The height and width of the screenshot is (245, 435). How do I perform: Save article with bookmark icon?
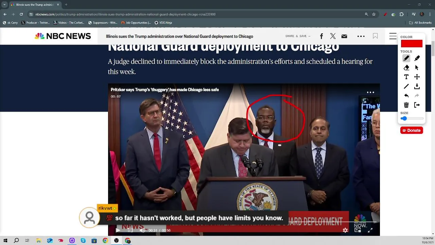coord(375,36)
